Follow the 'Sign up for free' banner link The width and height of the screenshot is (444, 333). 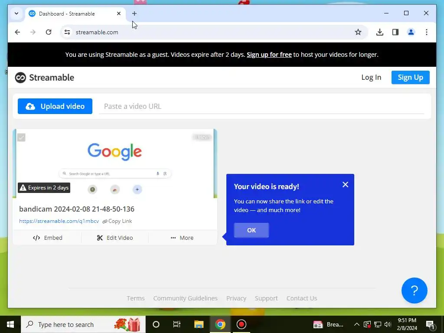click(269, 55)
